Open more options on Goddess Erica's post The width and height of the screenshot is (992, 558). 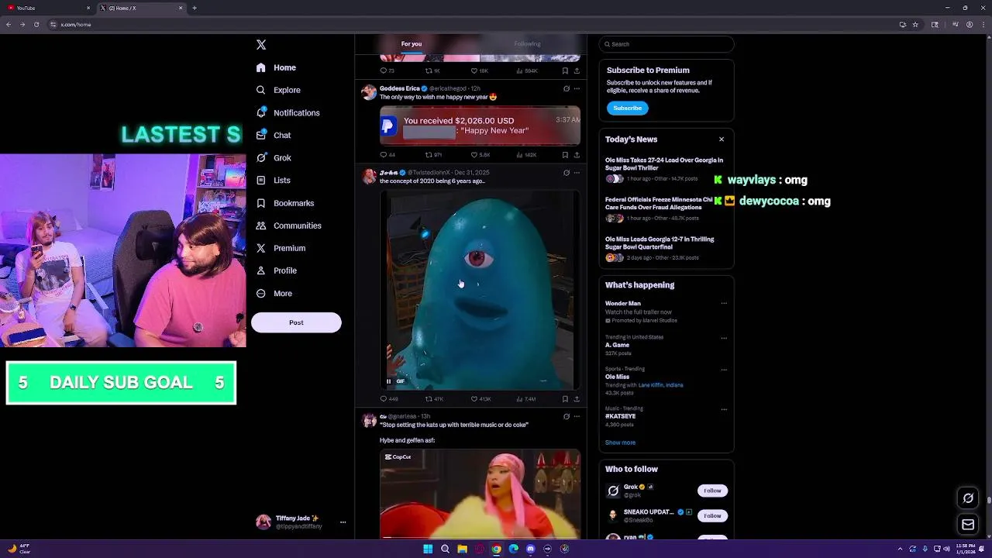click(x=577, y=88)
